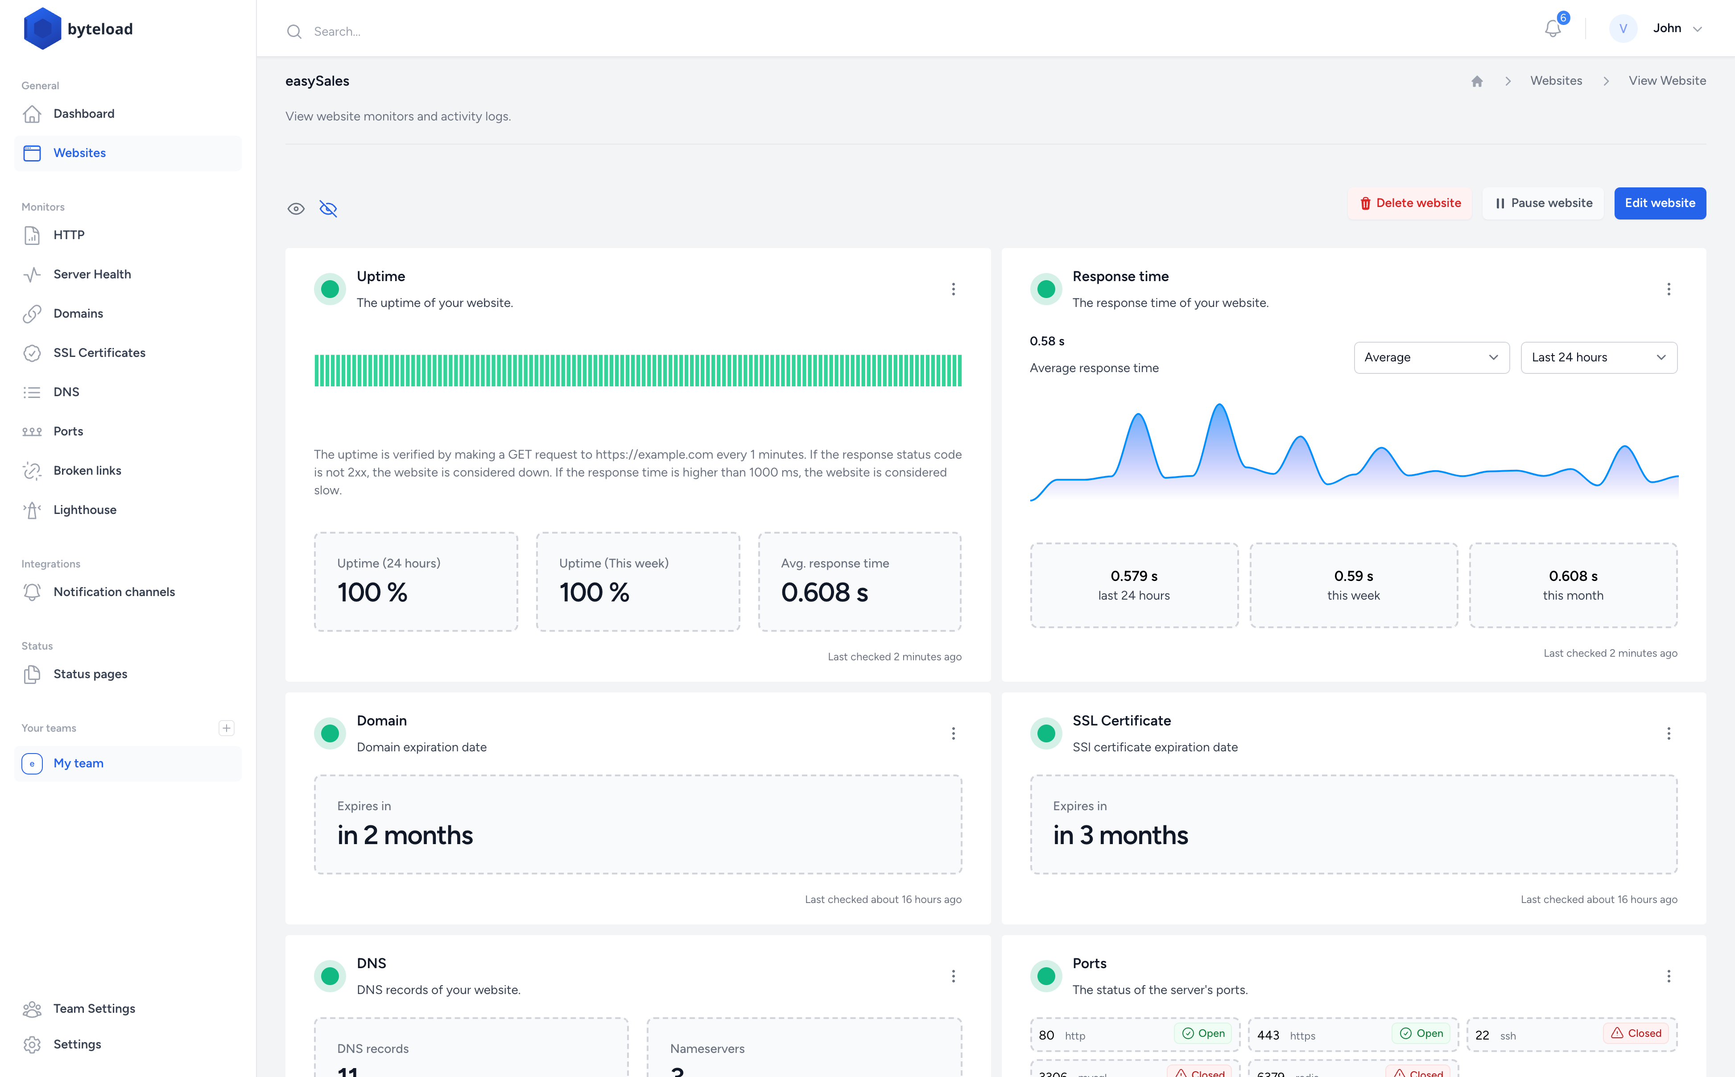
Task: Click the search magnifier icon
Action: pyautogui.click(x=294, y=31)
